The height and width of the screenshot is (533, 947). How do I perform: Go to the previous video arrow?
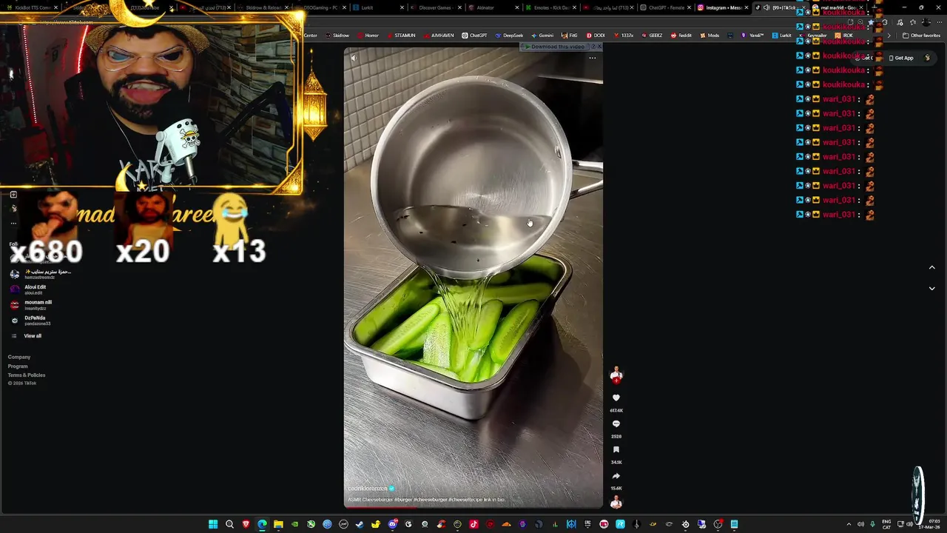tap(931, 267)
